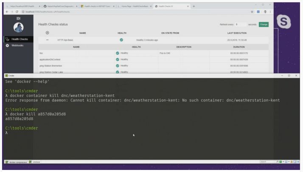
Task: Switch to the GitHub Diagnostics tab
Action: pos(60,6)
